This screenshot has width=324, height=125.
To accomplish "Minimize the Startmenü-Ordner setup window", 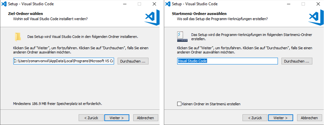I will tap(289, 4).
